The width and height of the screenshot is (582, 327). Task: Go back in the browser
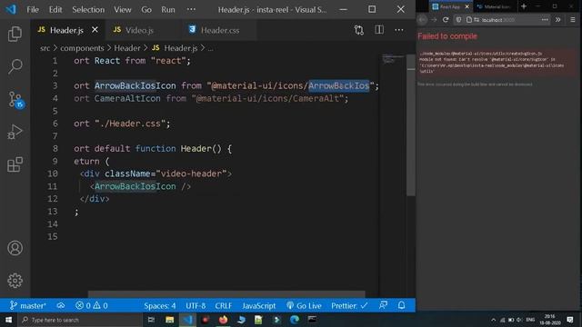point(422,20)
